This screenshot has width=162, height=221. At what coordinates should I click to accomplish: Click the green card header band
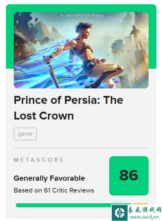point(81,8)
